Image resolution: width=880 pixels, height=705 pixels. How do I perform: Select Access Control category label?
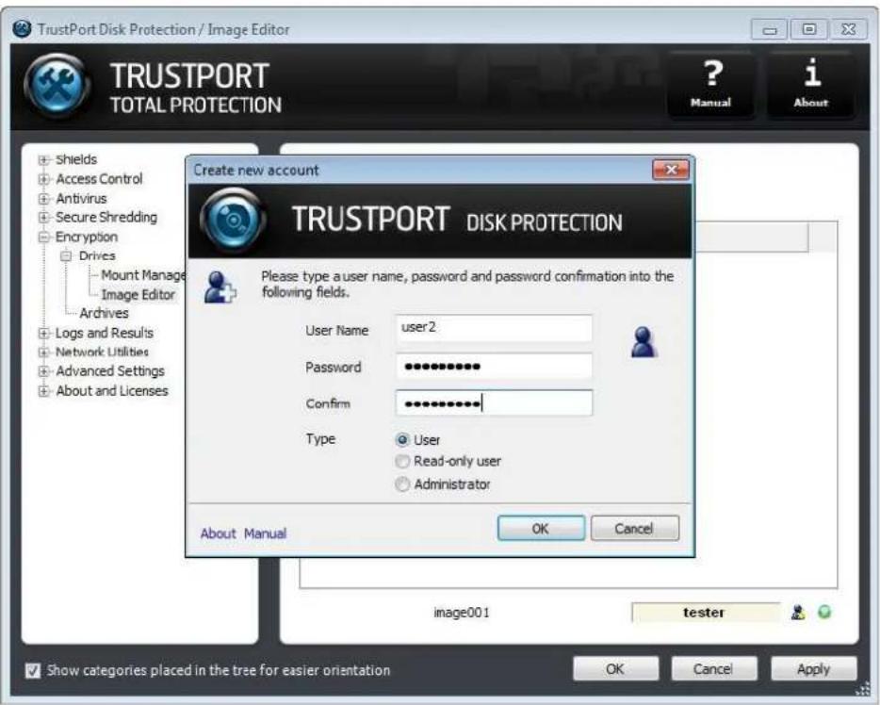point(99,178)
